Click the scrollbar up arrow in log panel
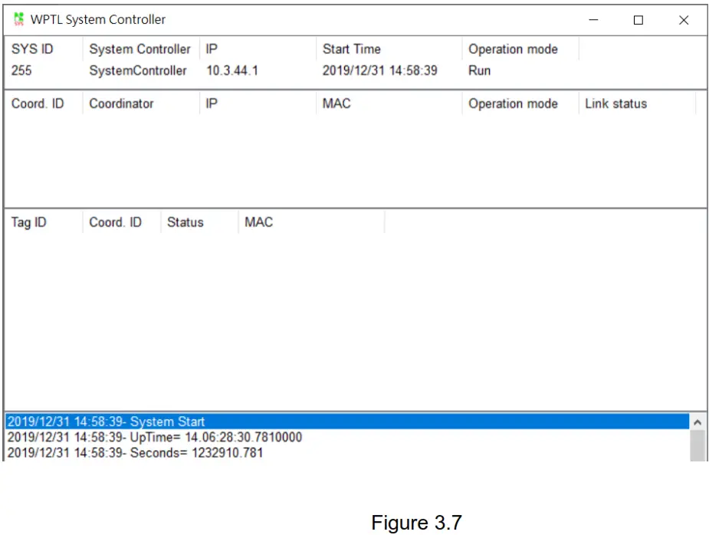The height and width of the screenshot is (535, 709). [x=696, y=422]
